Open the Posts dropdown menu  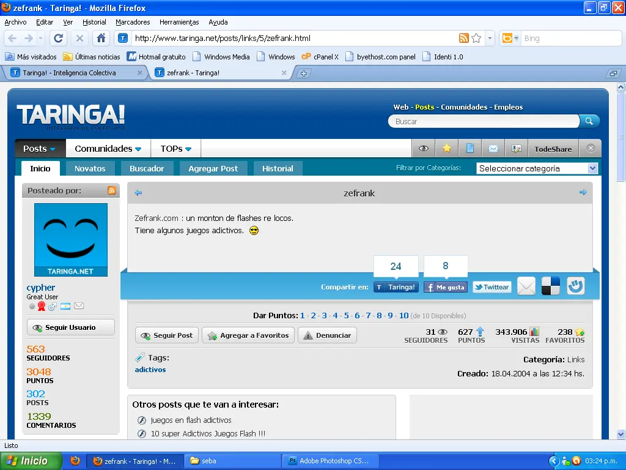coord(40,149)
